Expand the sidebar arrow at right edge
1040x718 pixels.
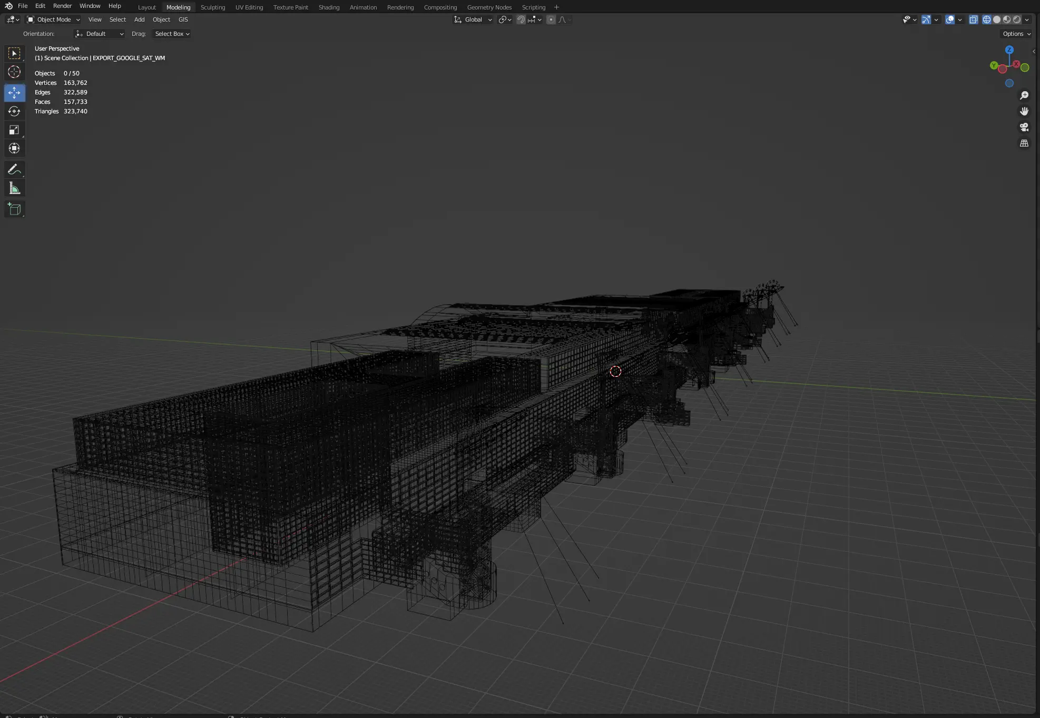click(x=1034, y=51)
